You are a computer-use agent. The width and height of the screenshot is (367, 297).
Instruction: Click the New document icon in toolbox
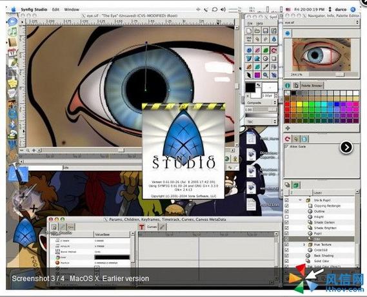[249, 31]
